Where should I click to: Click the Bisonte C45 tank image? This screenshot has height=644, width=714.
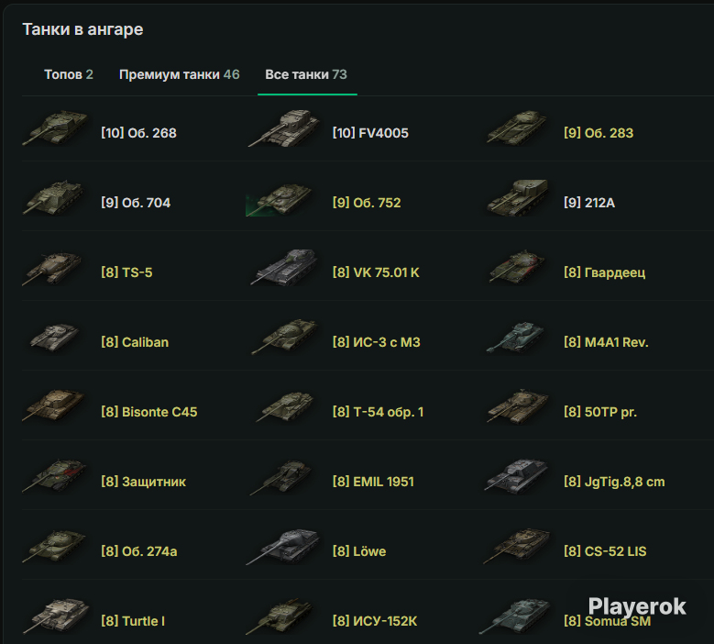[x=55, y=405]
